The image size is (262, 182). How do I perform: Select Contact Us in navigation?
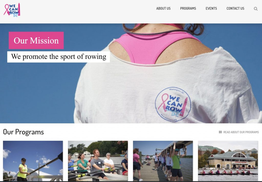[235, 8]
